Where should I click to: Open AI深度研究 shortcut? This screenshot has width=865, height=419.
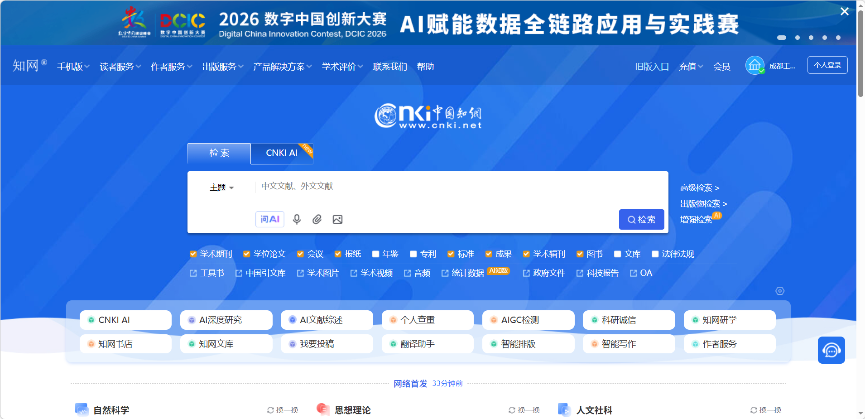(x=226, y=320)
